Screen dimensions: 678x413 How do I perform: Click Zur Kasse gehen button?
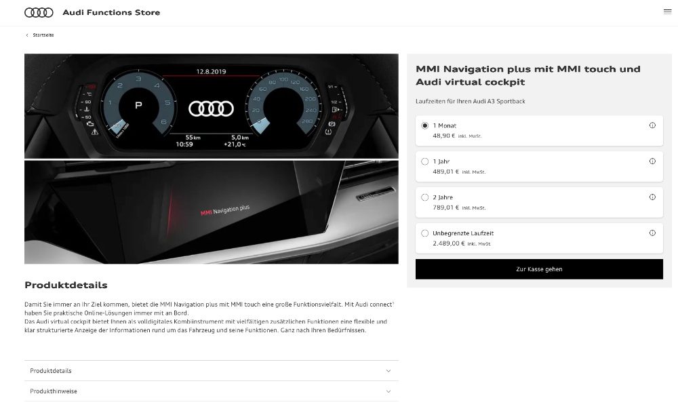pyautogui.click(x=539, y=269)
